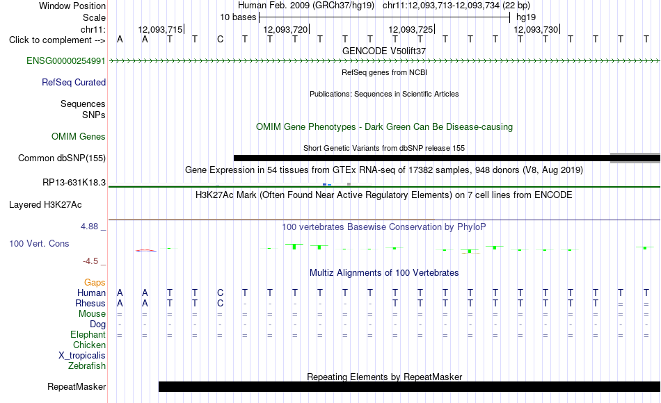Click the GENCODE V50lift37 track title

pyautogui.click(x=384, y=51)
